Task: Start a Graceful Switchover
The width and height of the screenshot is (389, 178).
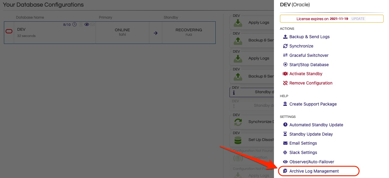Action: [x=308, y=55]
